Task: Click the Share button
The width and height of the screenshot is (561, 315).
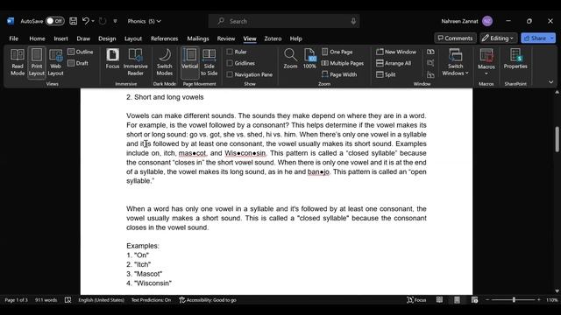Action: click(x=535, y=38)
